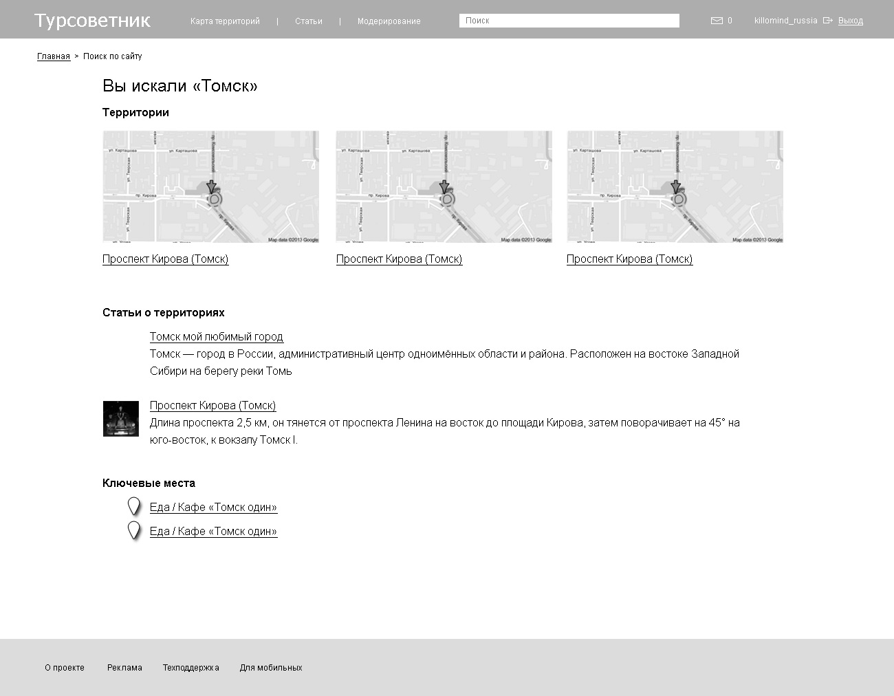Open the Для мобильных footer link
This screenshot has width=894, height=696.
(271, 668)
